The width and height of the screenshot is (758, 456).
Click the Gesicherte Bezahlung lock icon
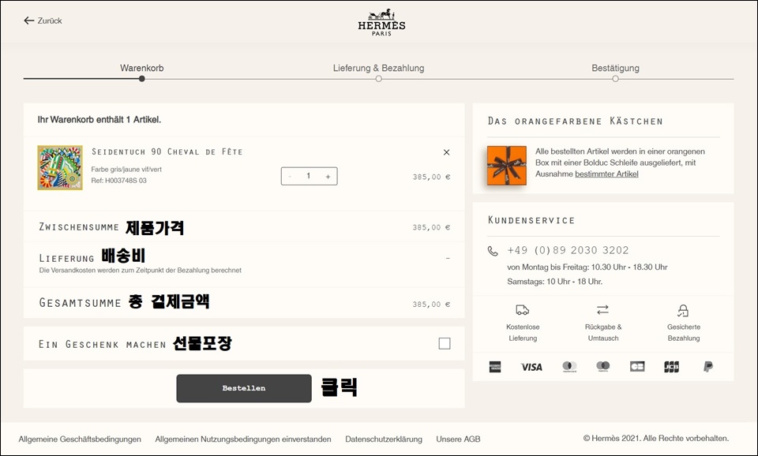682,310
